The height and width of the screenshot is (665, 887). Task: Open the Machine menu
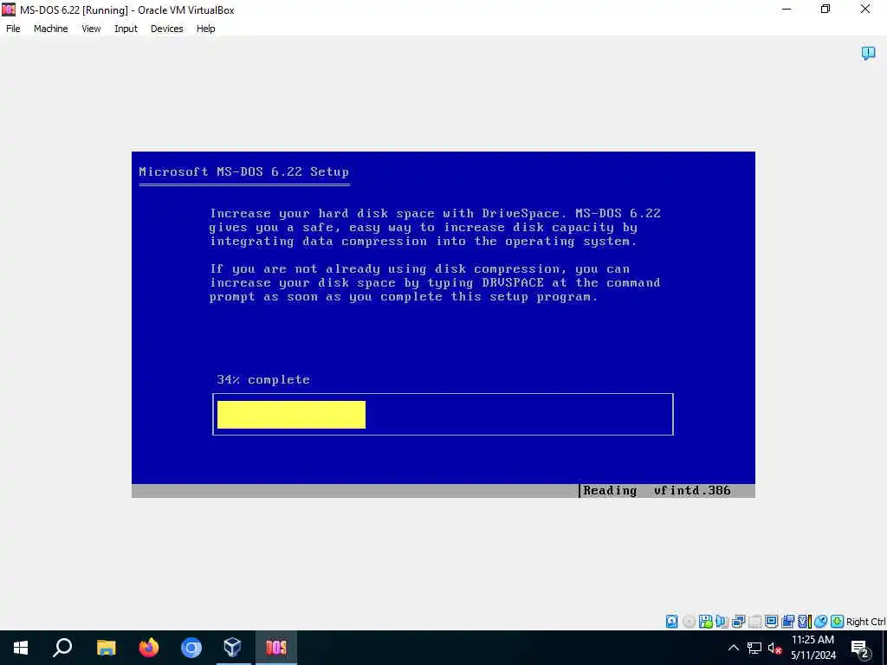(x=50, y=29)
